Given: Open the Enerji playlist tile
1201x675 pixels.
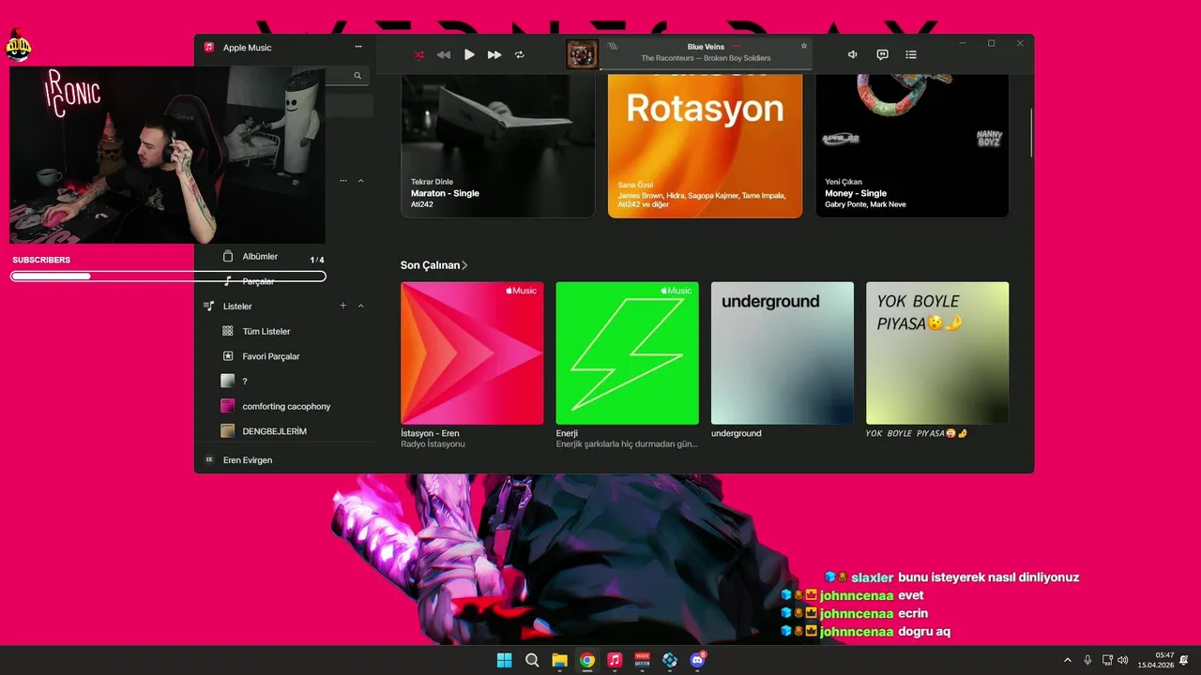Looking at the screenshot, I should click(x=627, y=353).
